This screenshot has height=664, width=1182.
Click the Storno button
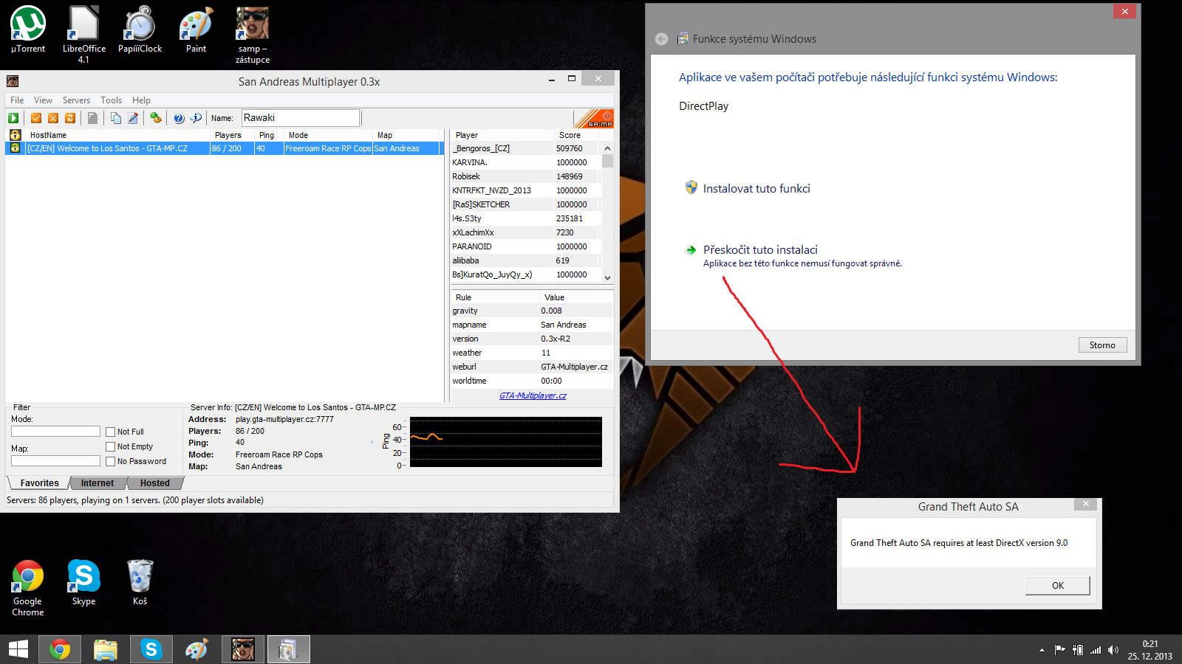[x=1102, y=345]
